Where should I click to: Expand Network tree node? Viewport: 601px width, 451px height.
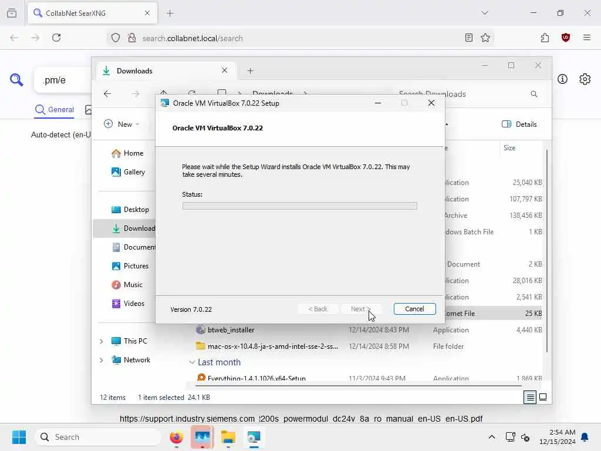pyautogui.click(x=101, y=360)
